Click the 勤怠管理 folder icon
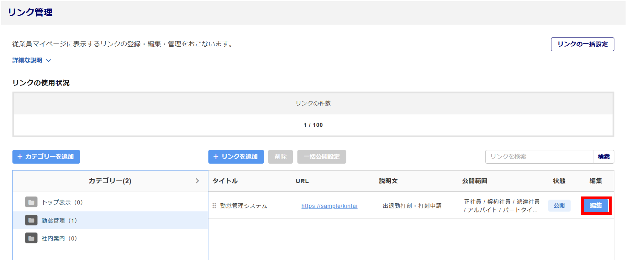 pos(31,220)
